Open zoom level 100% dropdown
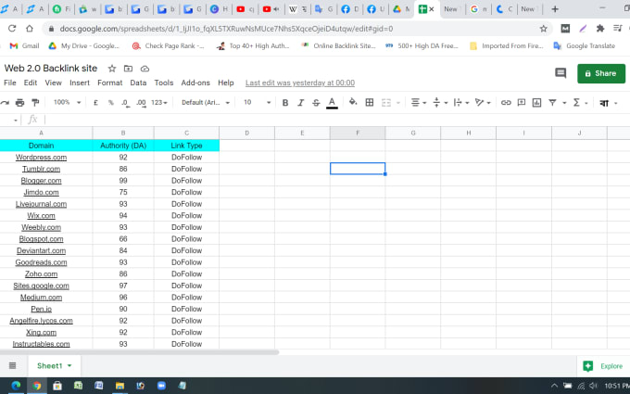Viewport: 630px width, 394px height. pos(67,103)
